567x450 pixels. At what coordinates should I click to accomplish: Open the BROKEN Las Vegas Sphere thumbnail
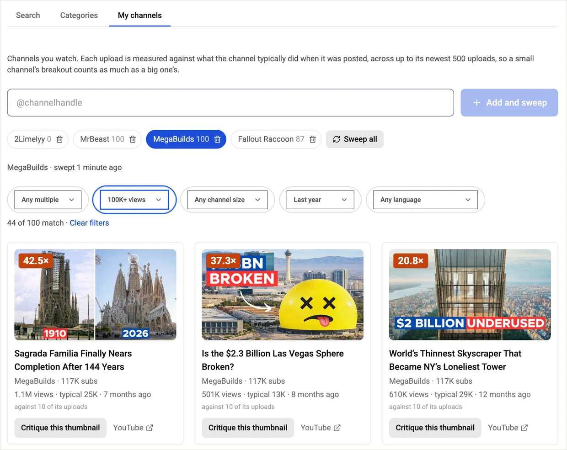pyautogui.click(x=283, y=295)
